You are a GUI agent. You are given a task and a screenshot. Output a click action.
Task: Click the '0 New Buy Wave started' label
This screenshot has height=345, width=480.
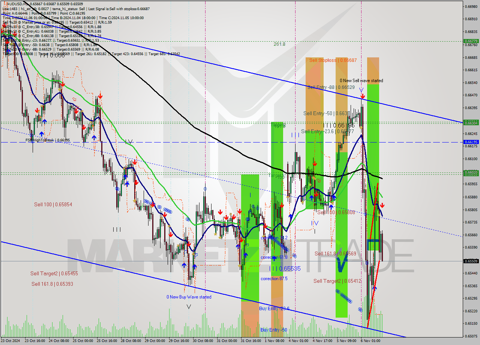coord(189,297)
